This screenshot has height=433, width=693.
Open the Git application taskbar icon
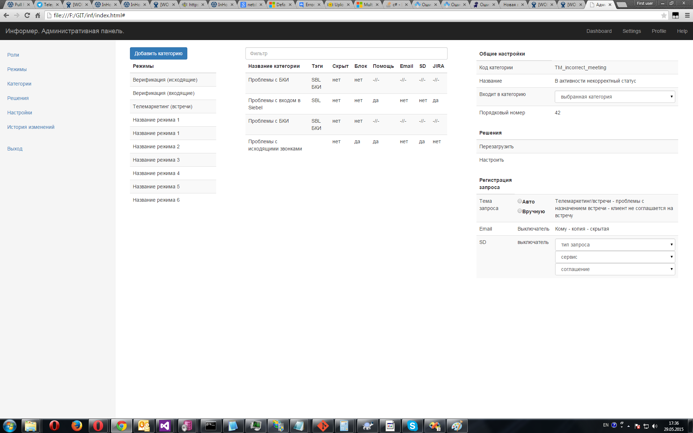tap(323, 426)
